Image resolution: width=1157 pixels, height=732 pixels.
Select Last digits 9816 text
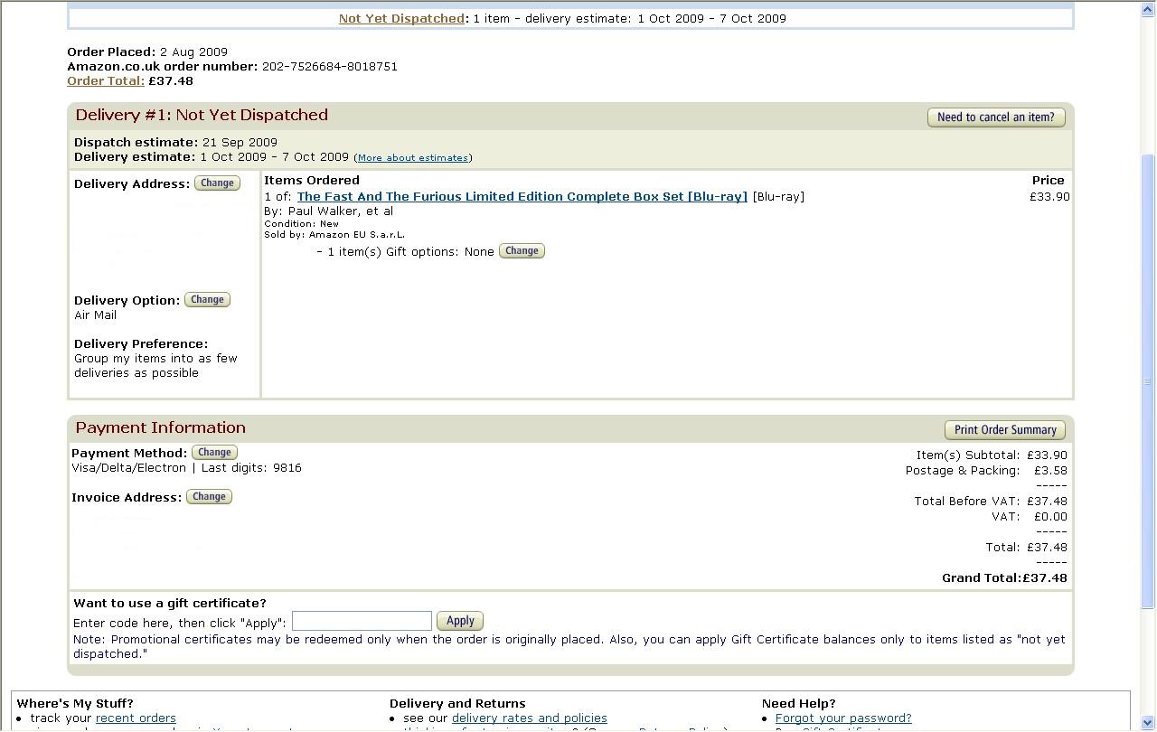coord(251,467)
